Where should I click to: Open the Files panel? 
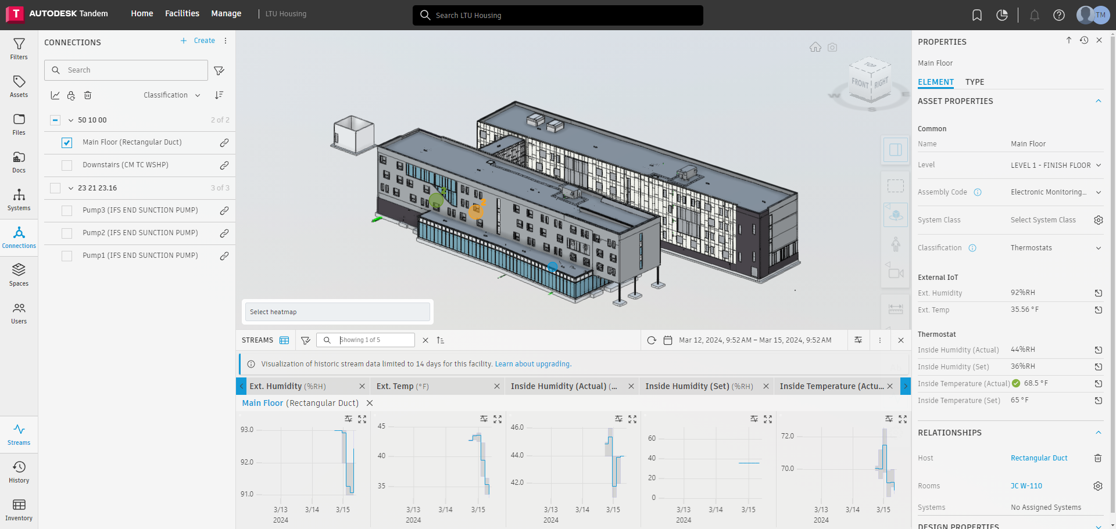click(x=19, y=124)
